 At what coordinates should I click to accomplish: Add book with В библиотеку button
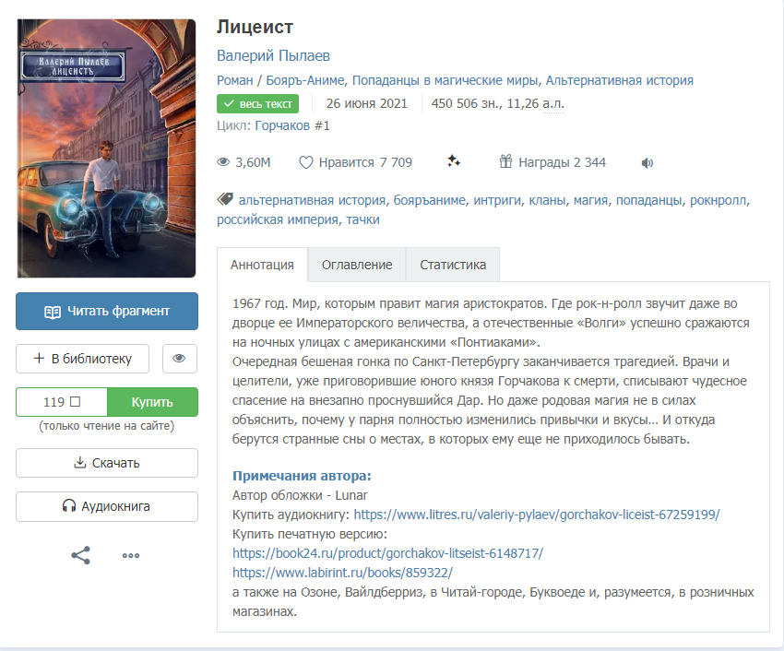[82, 359]
